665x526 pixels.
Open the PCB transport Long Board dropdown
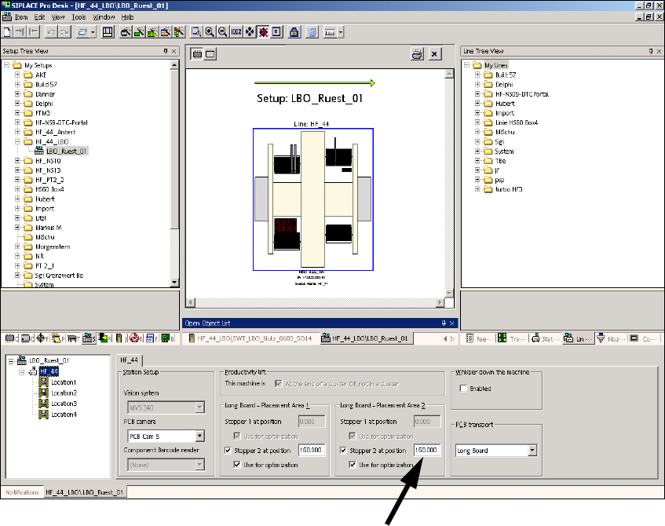532,451
